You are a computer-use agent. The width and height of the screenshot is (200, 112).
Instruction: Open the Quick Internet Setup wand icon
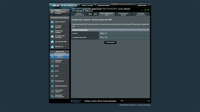click(52, 11)
